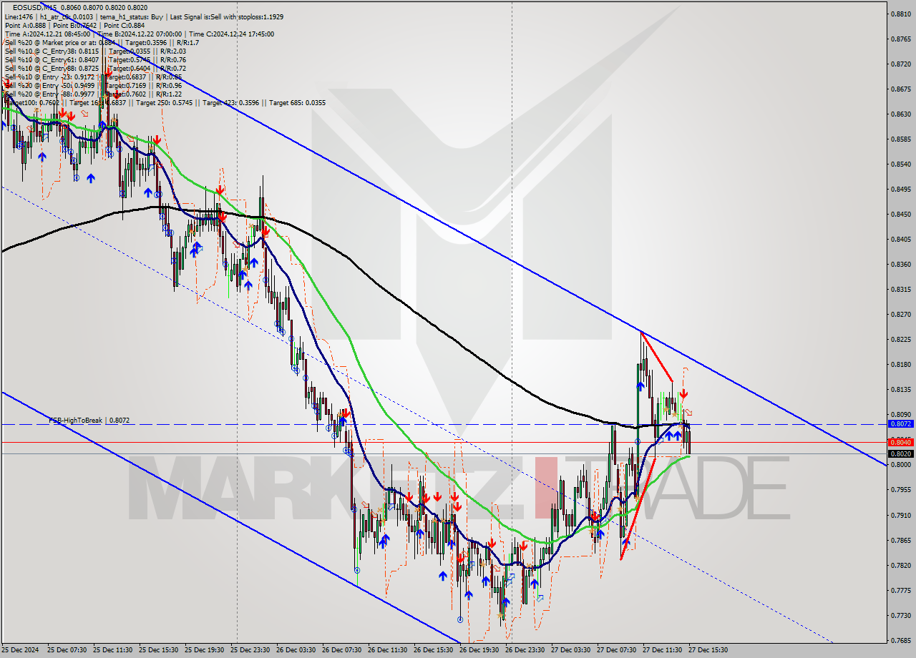Image resolution: width=916 pixels, height=658 pixels.
Task: Click the '26 Dec 11:30' time label
Action: [x=388, y=650]
